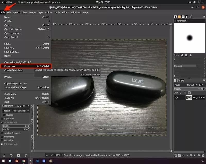Open the Brushes tab icon
The height and width of the screenshot is (164, 206).
click(x=175, y=17)
